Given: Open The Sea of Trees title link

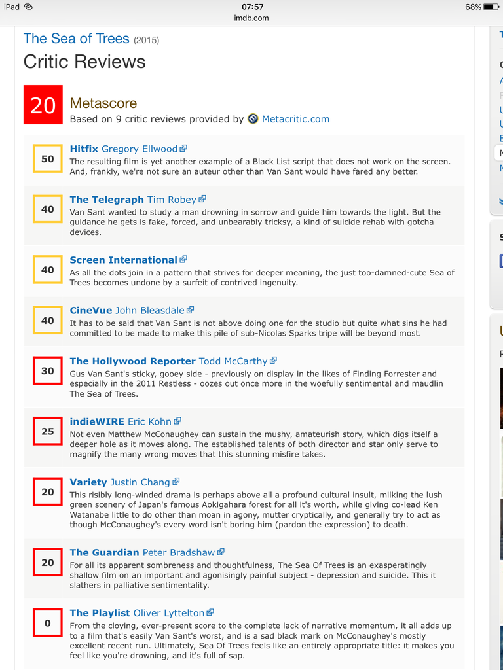Looking at the screenshot, I should click(x=76, y=39).
